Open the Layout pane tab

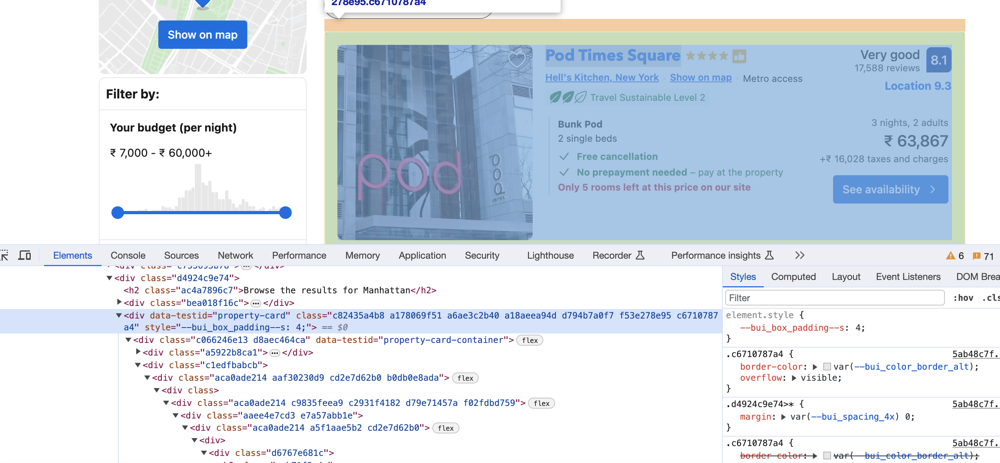click(x=846, y=277)
